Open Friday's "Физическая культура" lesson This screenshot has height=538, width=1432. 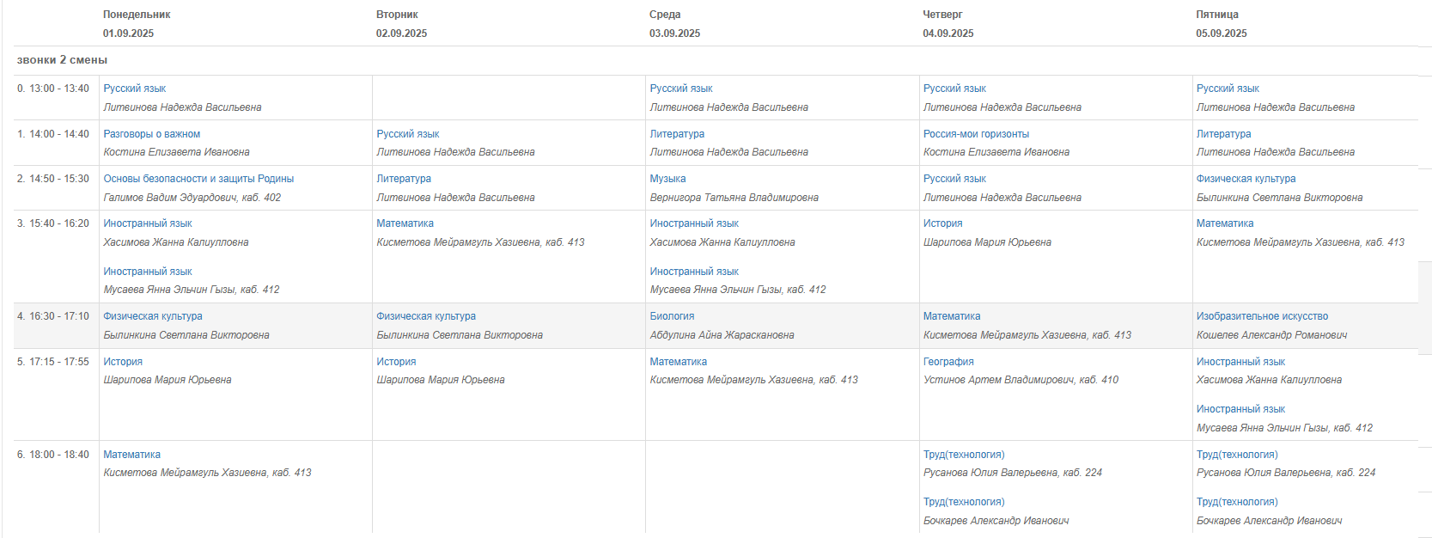point(1246,179)
